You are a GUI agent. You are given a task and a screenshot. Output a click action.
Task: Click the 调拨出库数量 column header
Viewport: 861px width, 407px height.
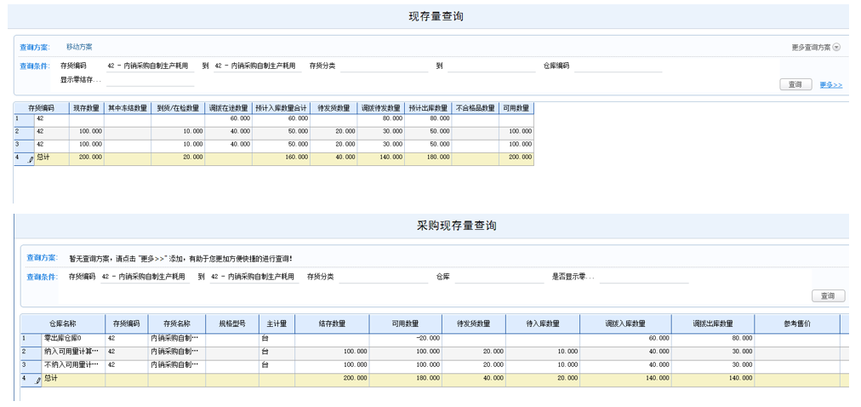coord(713,324)
